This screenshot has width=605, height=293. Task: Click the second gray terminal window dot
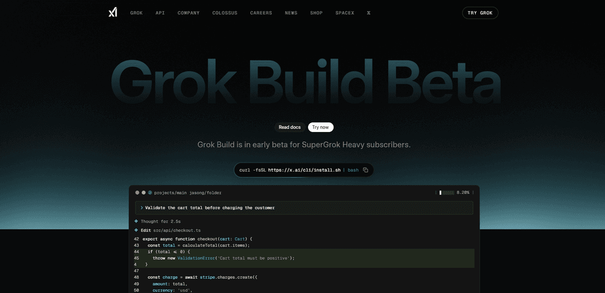coord(143,192)
